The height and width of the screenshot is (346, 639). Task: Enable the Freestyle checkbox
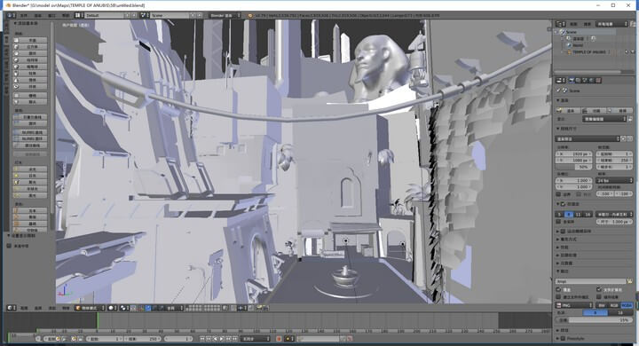tap(564, 338)
